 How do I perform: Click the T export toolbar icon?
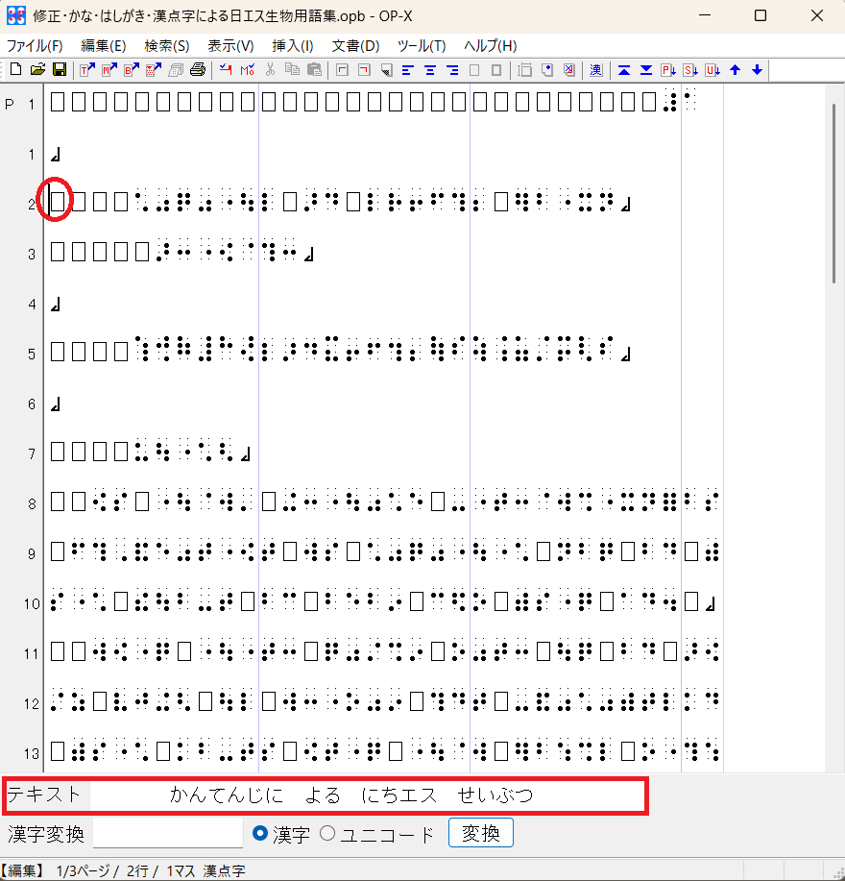[x=86, y=70]
